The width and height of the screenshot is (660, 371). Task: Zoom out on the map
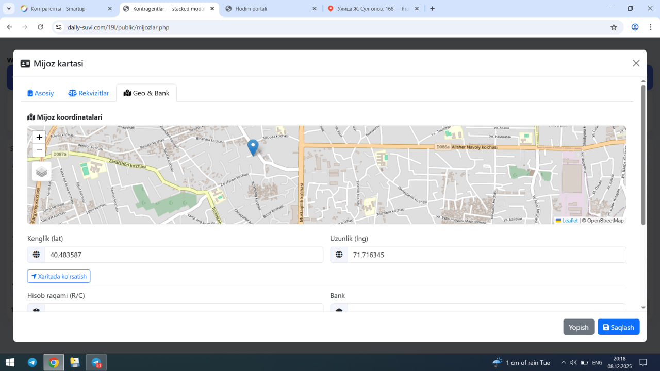tap(39, 150)
